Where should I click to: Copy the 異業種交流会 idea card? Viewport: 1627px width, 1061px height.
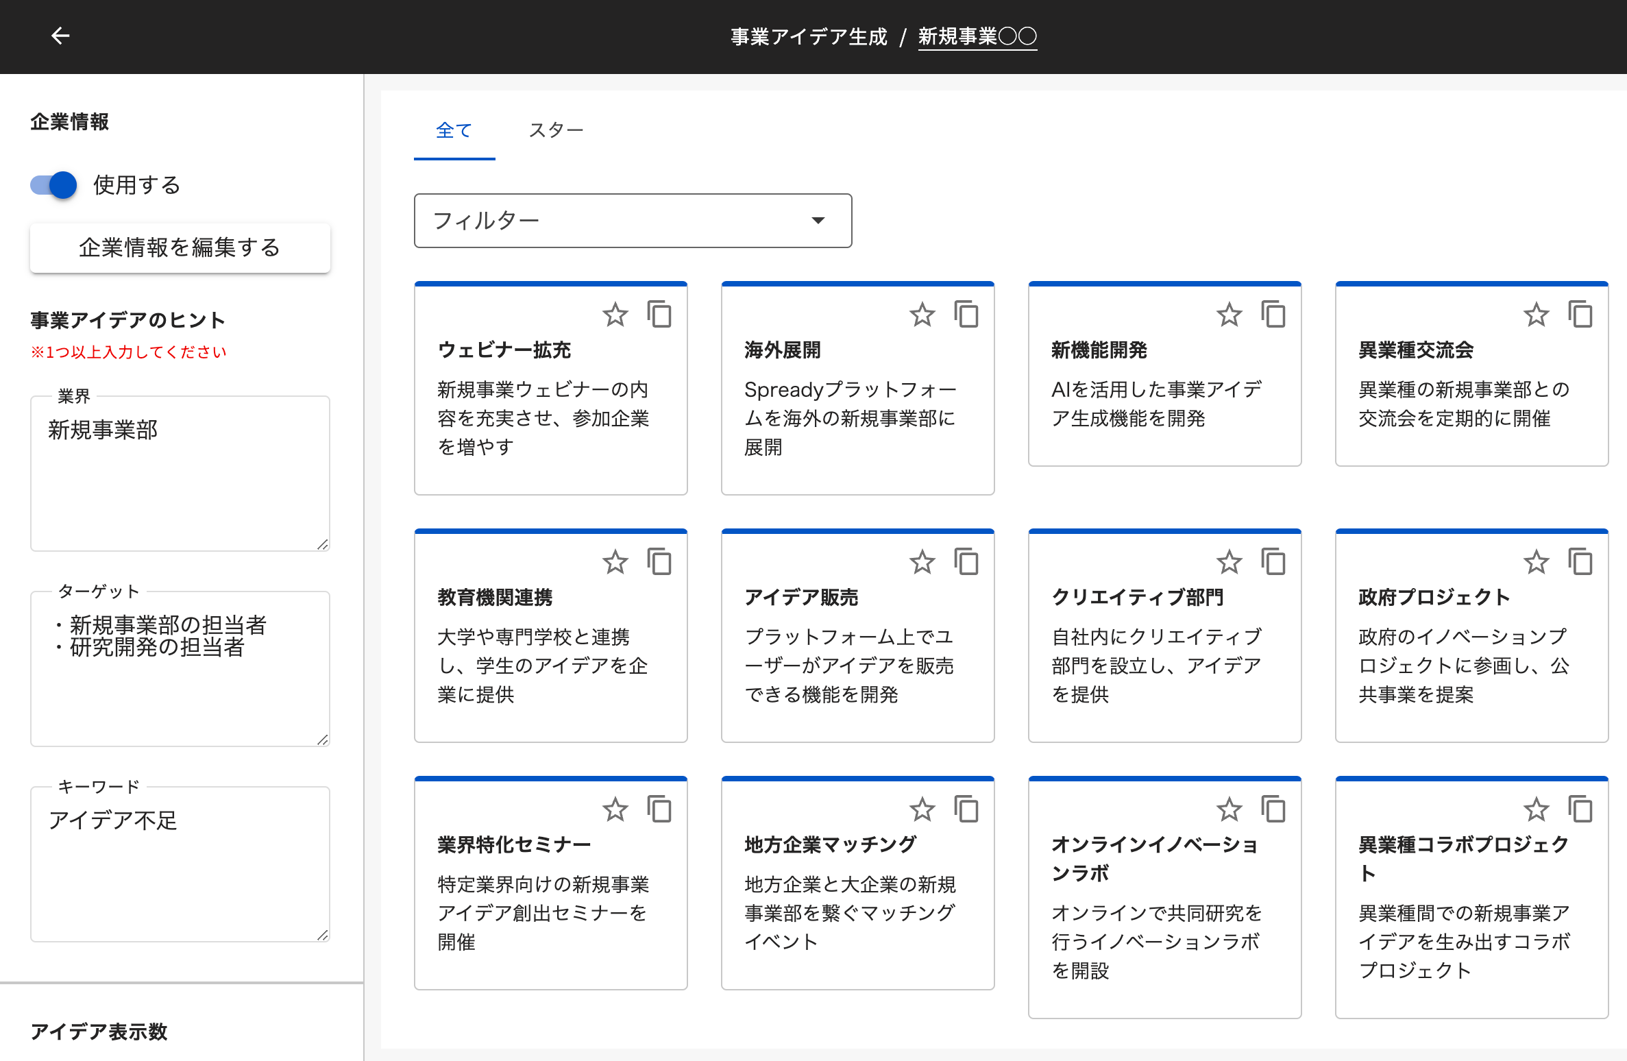coord(1580,315)
